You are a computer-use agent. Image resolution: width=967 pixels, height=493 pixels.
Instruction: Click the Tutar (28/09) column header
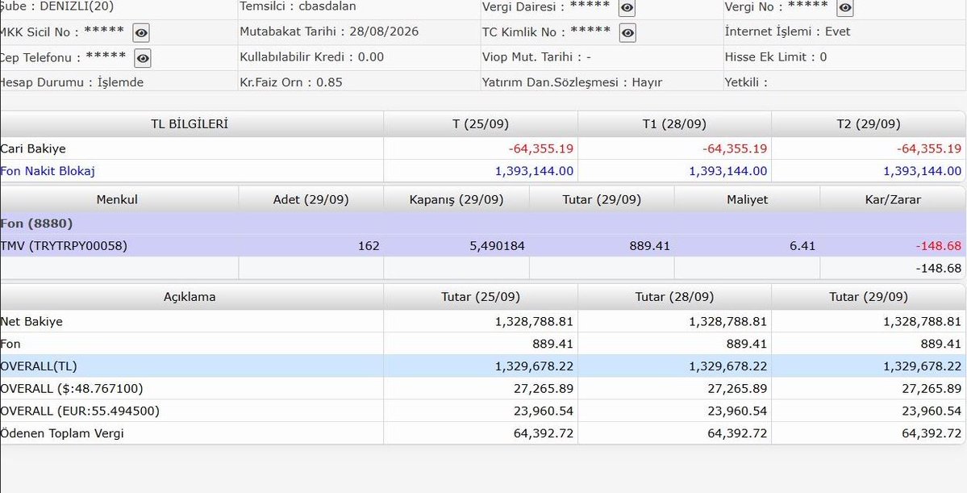coord(675,297)
